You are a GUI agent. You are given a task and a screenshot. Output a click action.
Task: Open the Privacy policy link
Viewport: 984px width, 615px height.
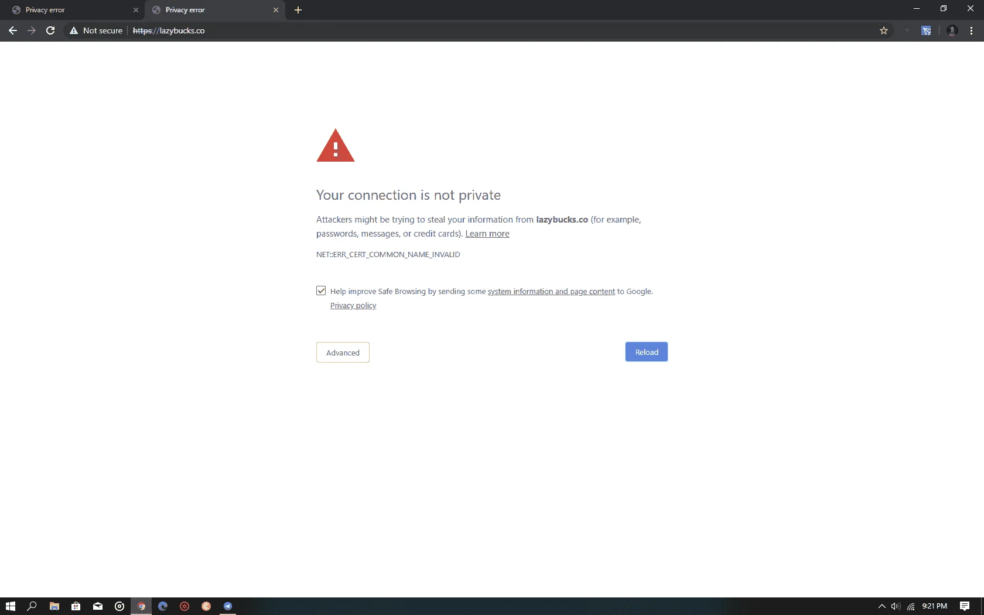(x=353, y=305)
